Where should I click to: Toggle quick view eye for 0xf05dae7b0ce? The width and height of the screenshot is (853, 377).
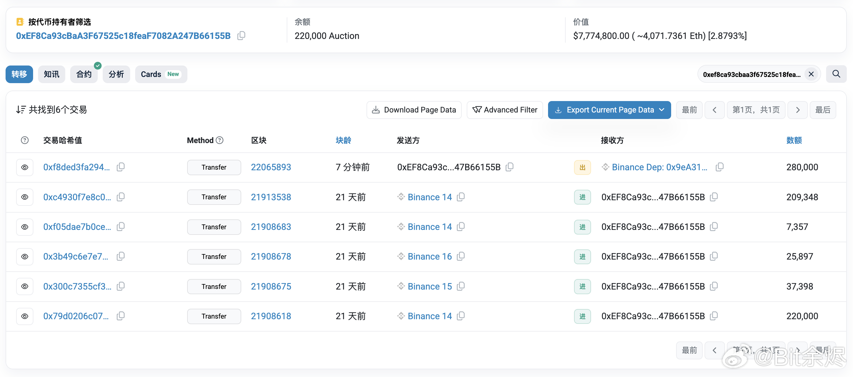[x=25, y=227]
